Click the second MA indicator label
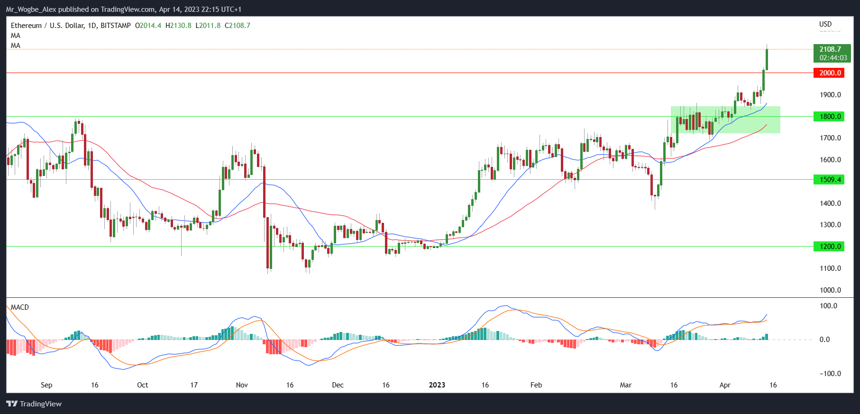Screen dimensions: 860x414 pos(16,46)
